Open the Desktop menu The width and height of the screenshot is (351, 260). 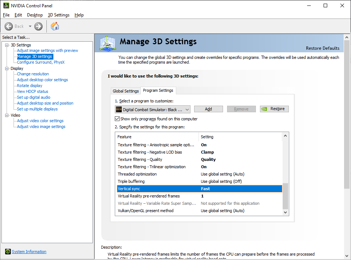pos(35,15)
